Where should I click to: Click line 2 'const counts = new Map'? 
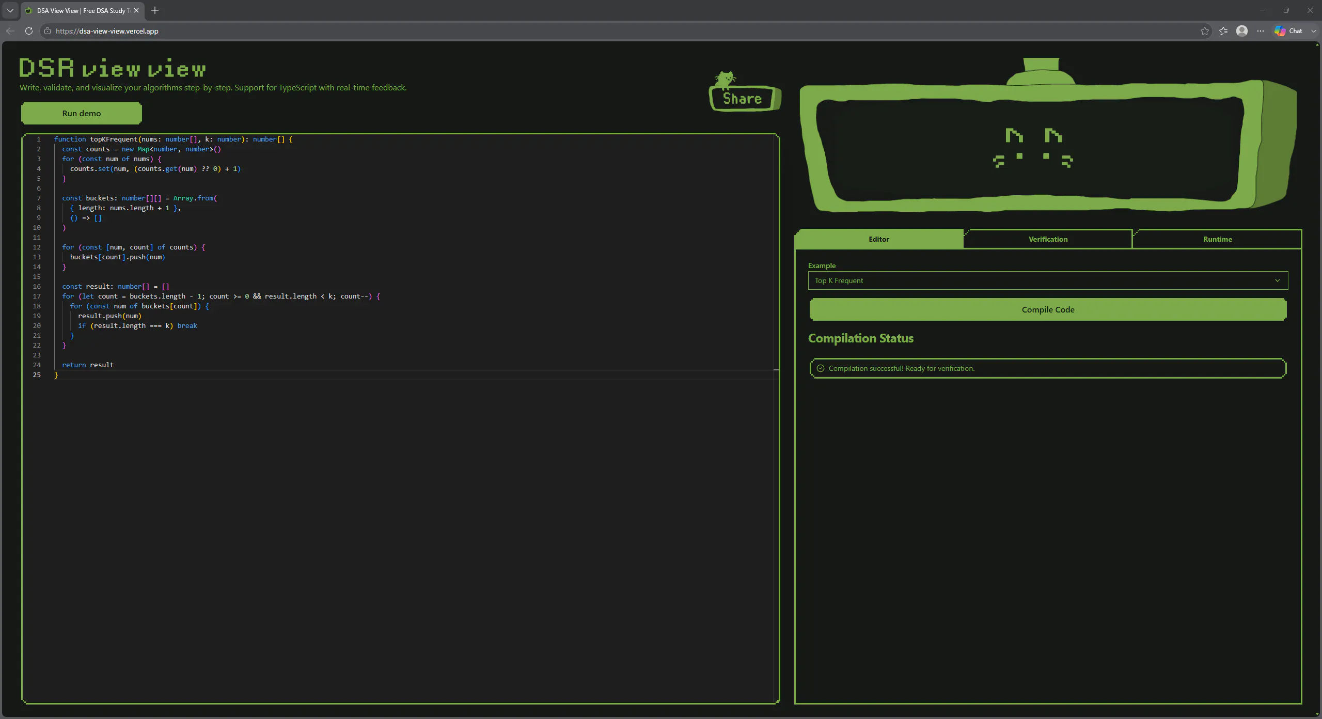pyautogui.click(x=141, y=149)
